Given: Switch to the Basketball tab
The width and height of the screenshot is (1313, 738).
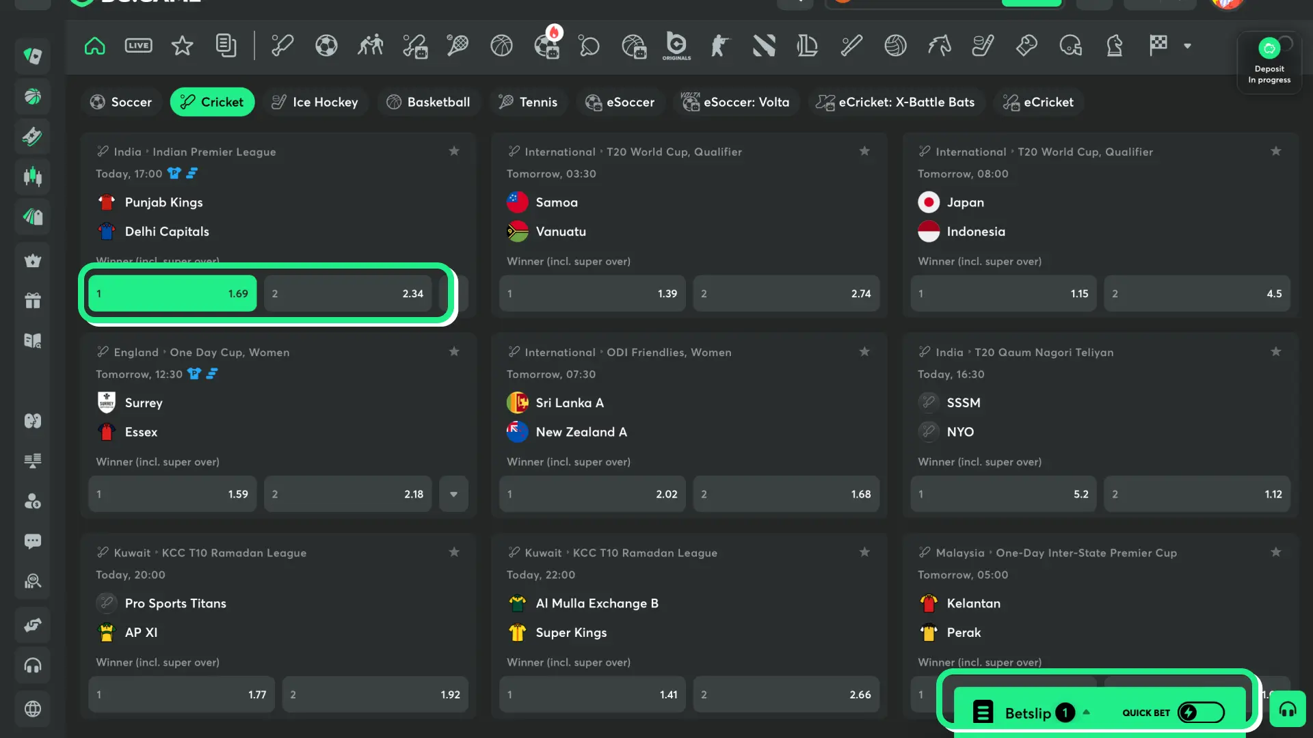Looking at the screenshot, I should click(428, 102).
